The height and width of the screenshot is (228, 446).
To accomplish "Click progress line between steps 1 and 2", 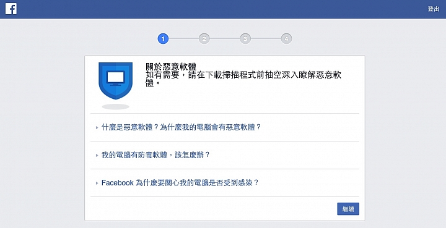I will tap(183, 38).
